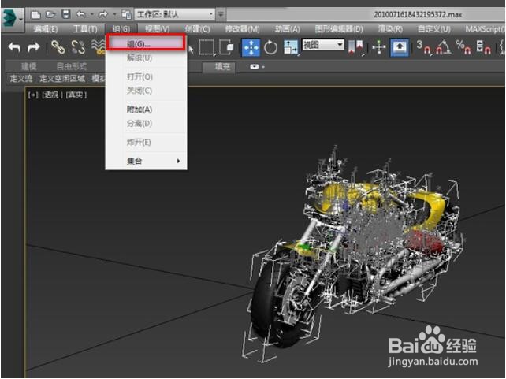Open the 自定义(U) menu
Image resolution: width=506 pixels, height=379 pixels.
[433, 29]
